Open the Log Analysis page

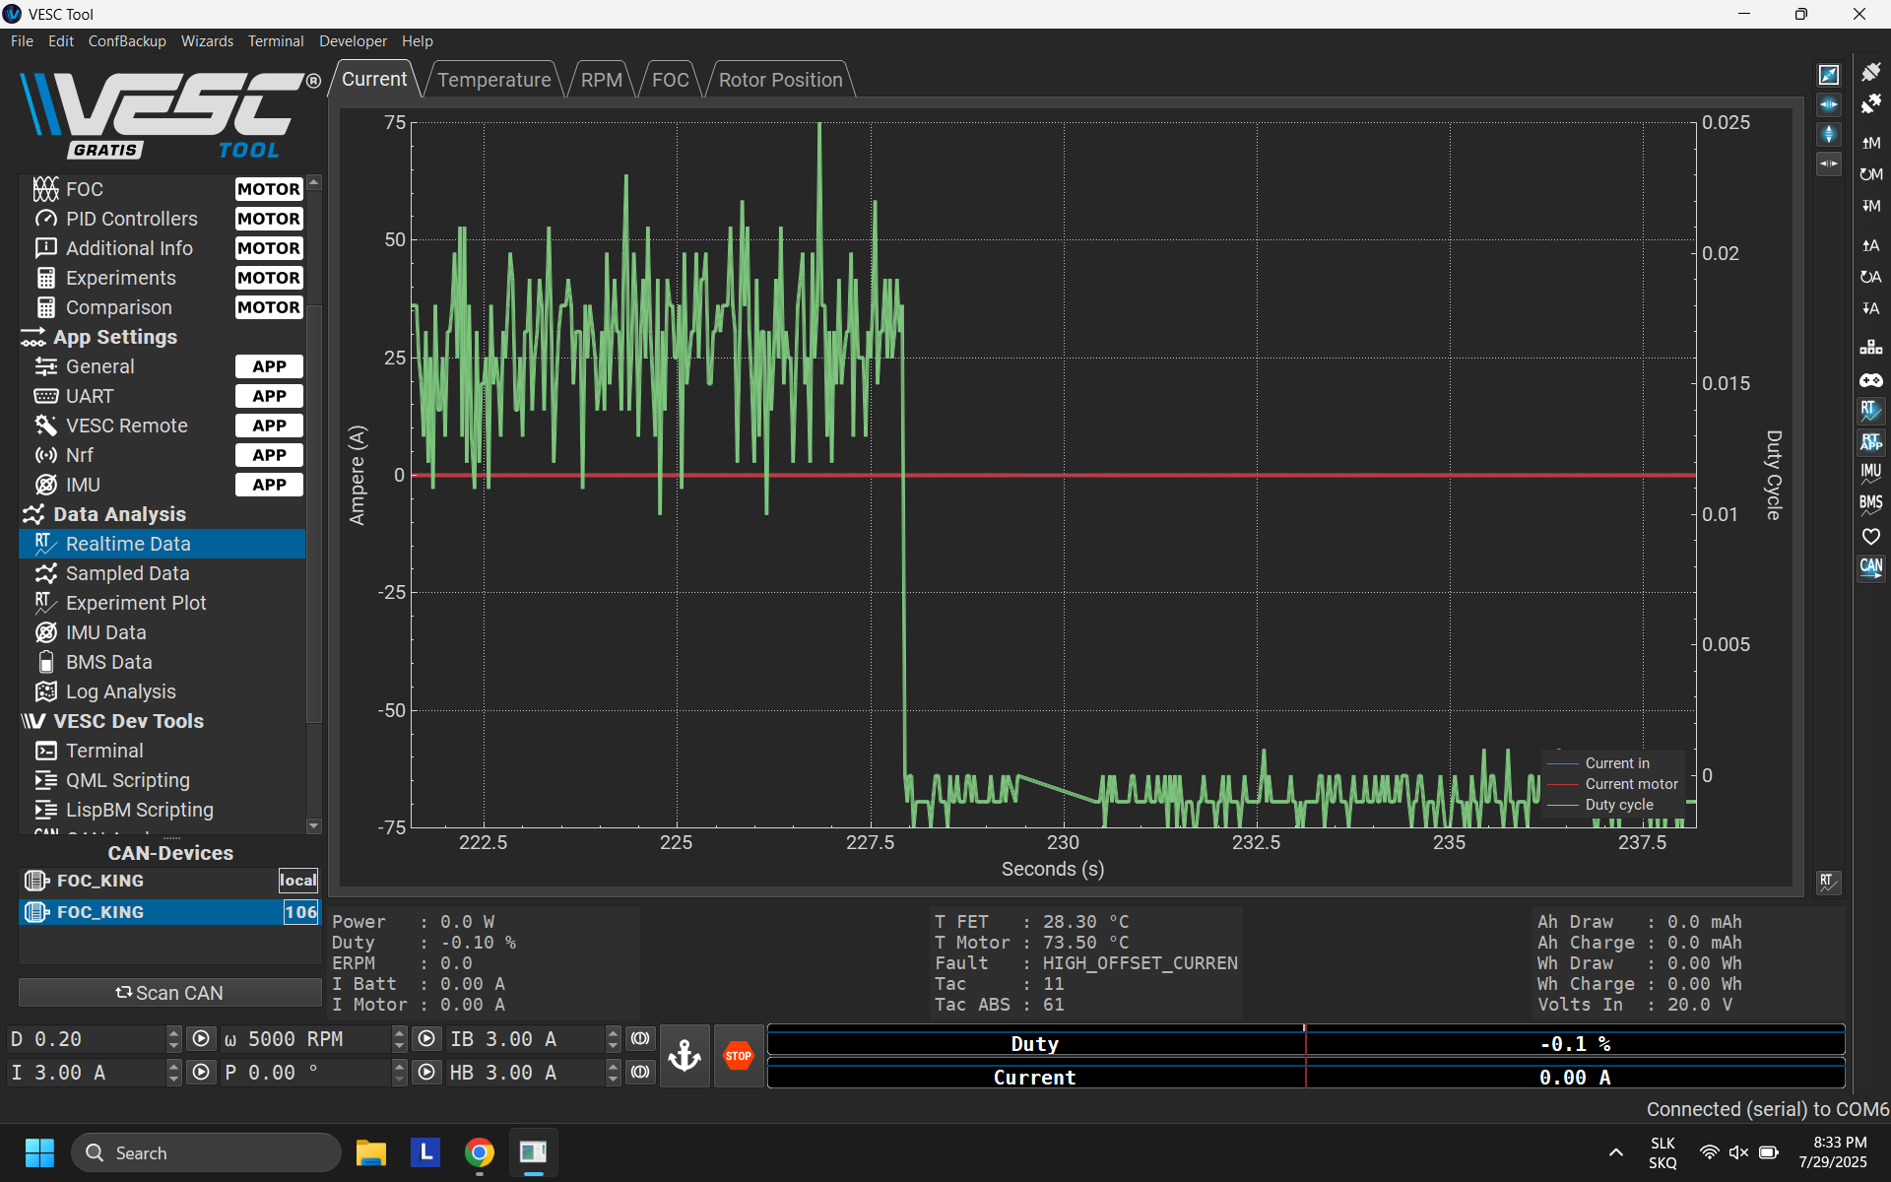coord(163,691)
